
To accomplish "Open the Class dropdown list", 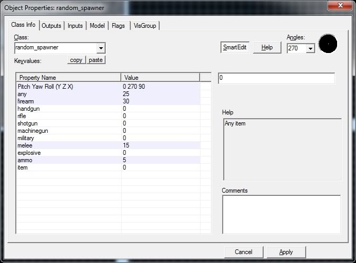I will [x=101, y=48].
